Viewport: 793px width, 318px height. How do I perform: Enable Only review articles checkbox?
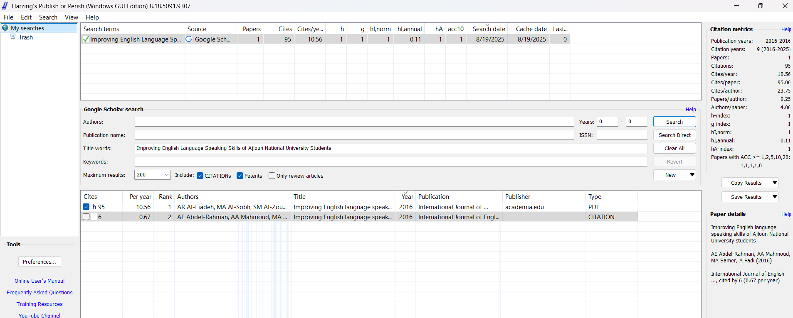272,176
